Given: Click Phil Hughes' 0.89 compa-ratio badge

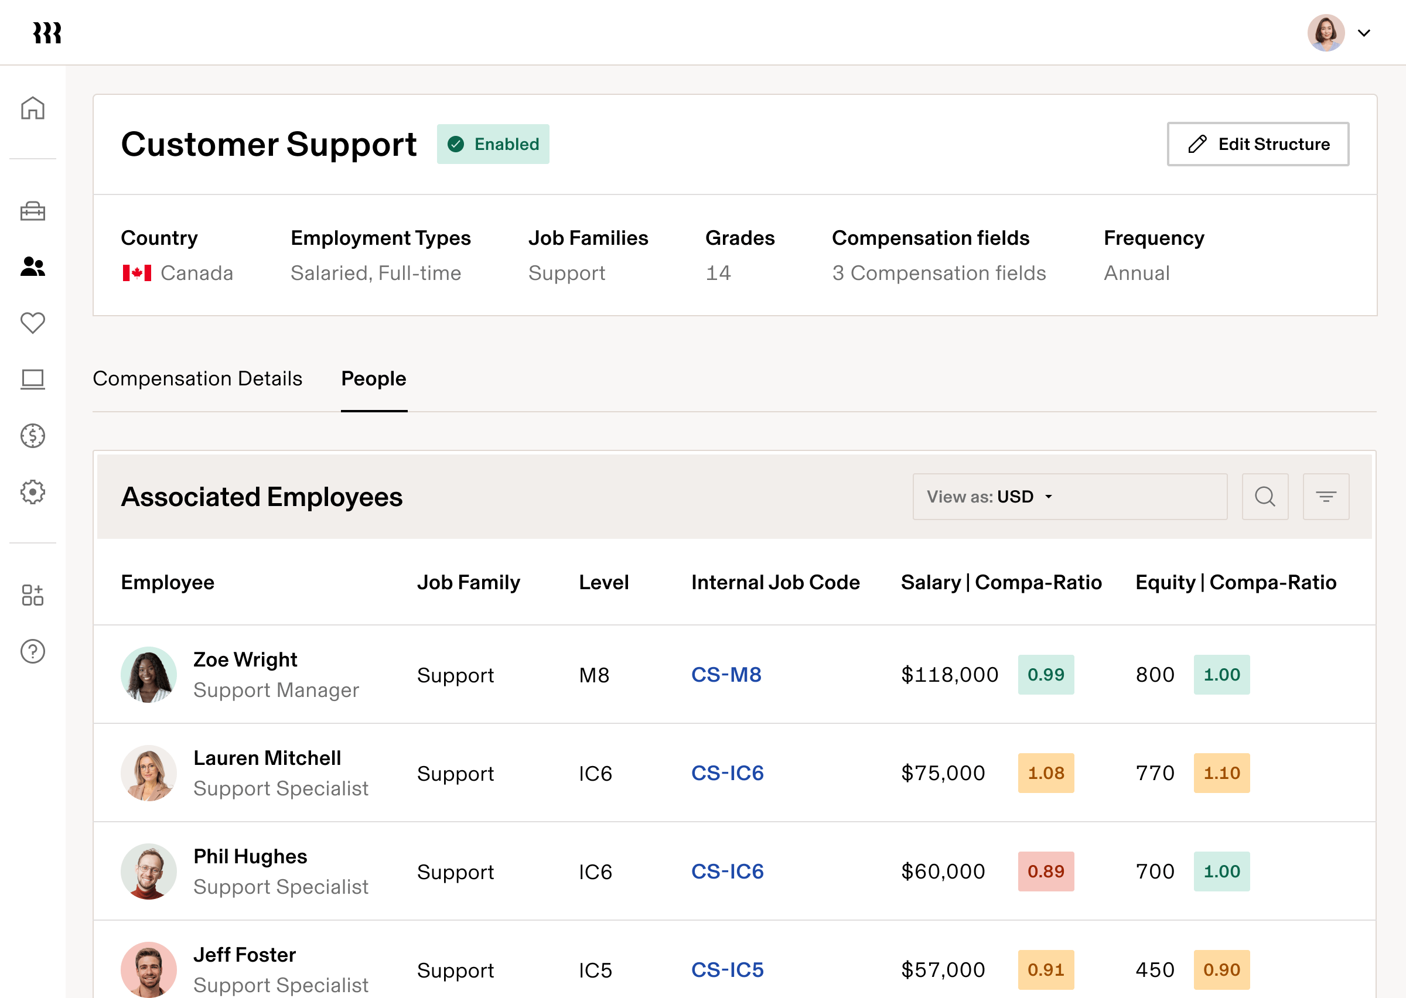Looking at the screenshot, I should coord(1046,871).
